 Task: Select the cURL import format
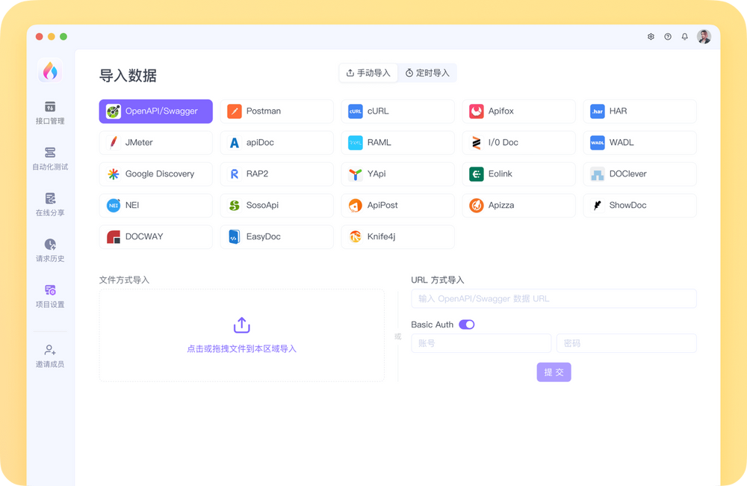click(x=397, y=111)
